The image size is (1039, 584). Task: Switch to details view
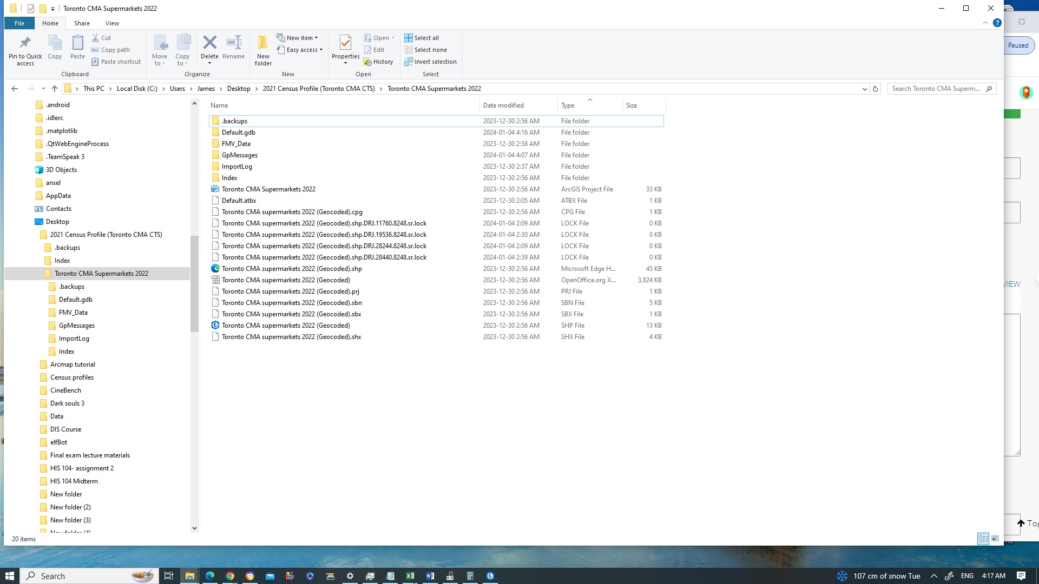pos(983,539)
